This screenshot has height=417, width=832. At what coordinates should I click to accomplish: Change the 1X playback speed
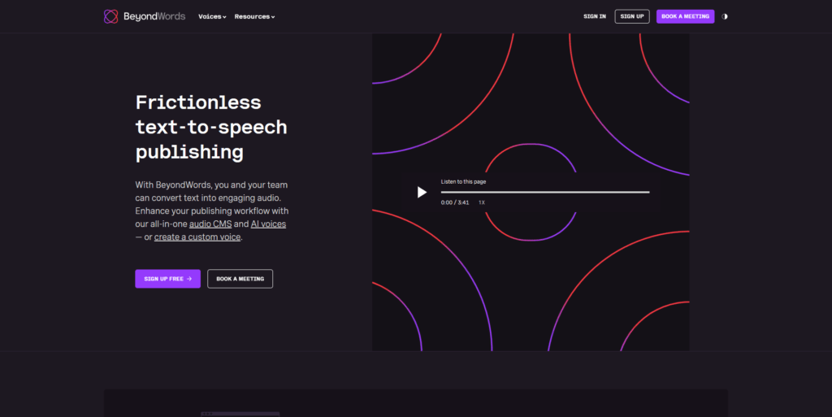click(x=482, y=202)
